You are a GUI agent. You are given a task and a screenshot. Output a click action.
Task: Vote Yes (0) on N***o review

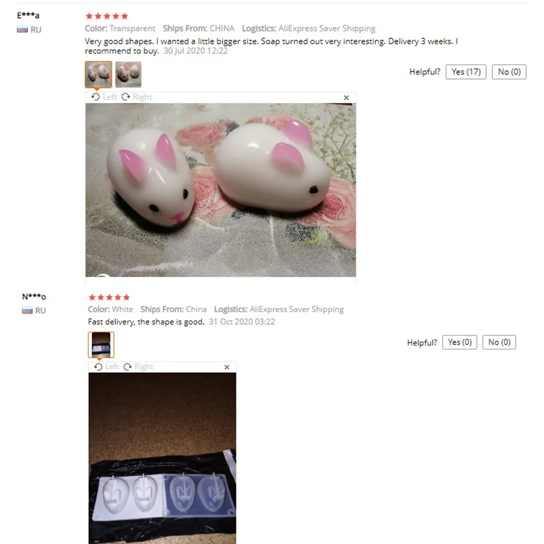[x=459, y=342]
